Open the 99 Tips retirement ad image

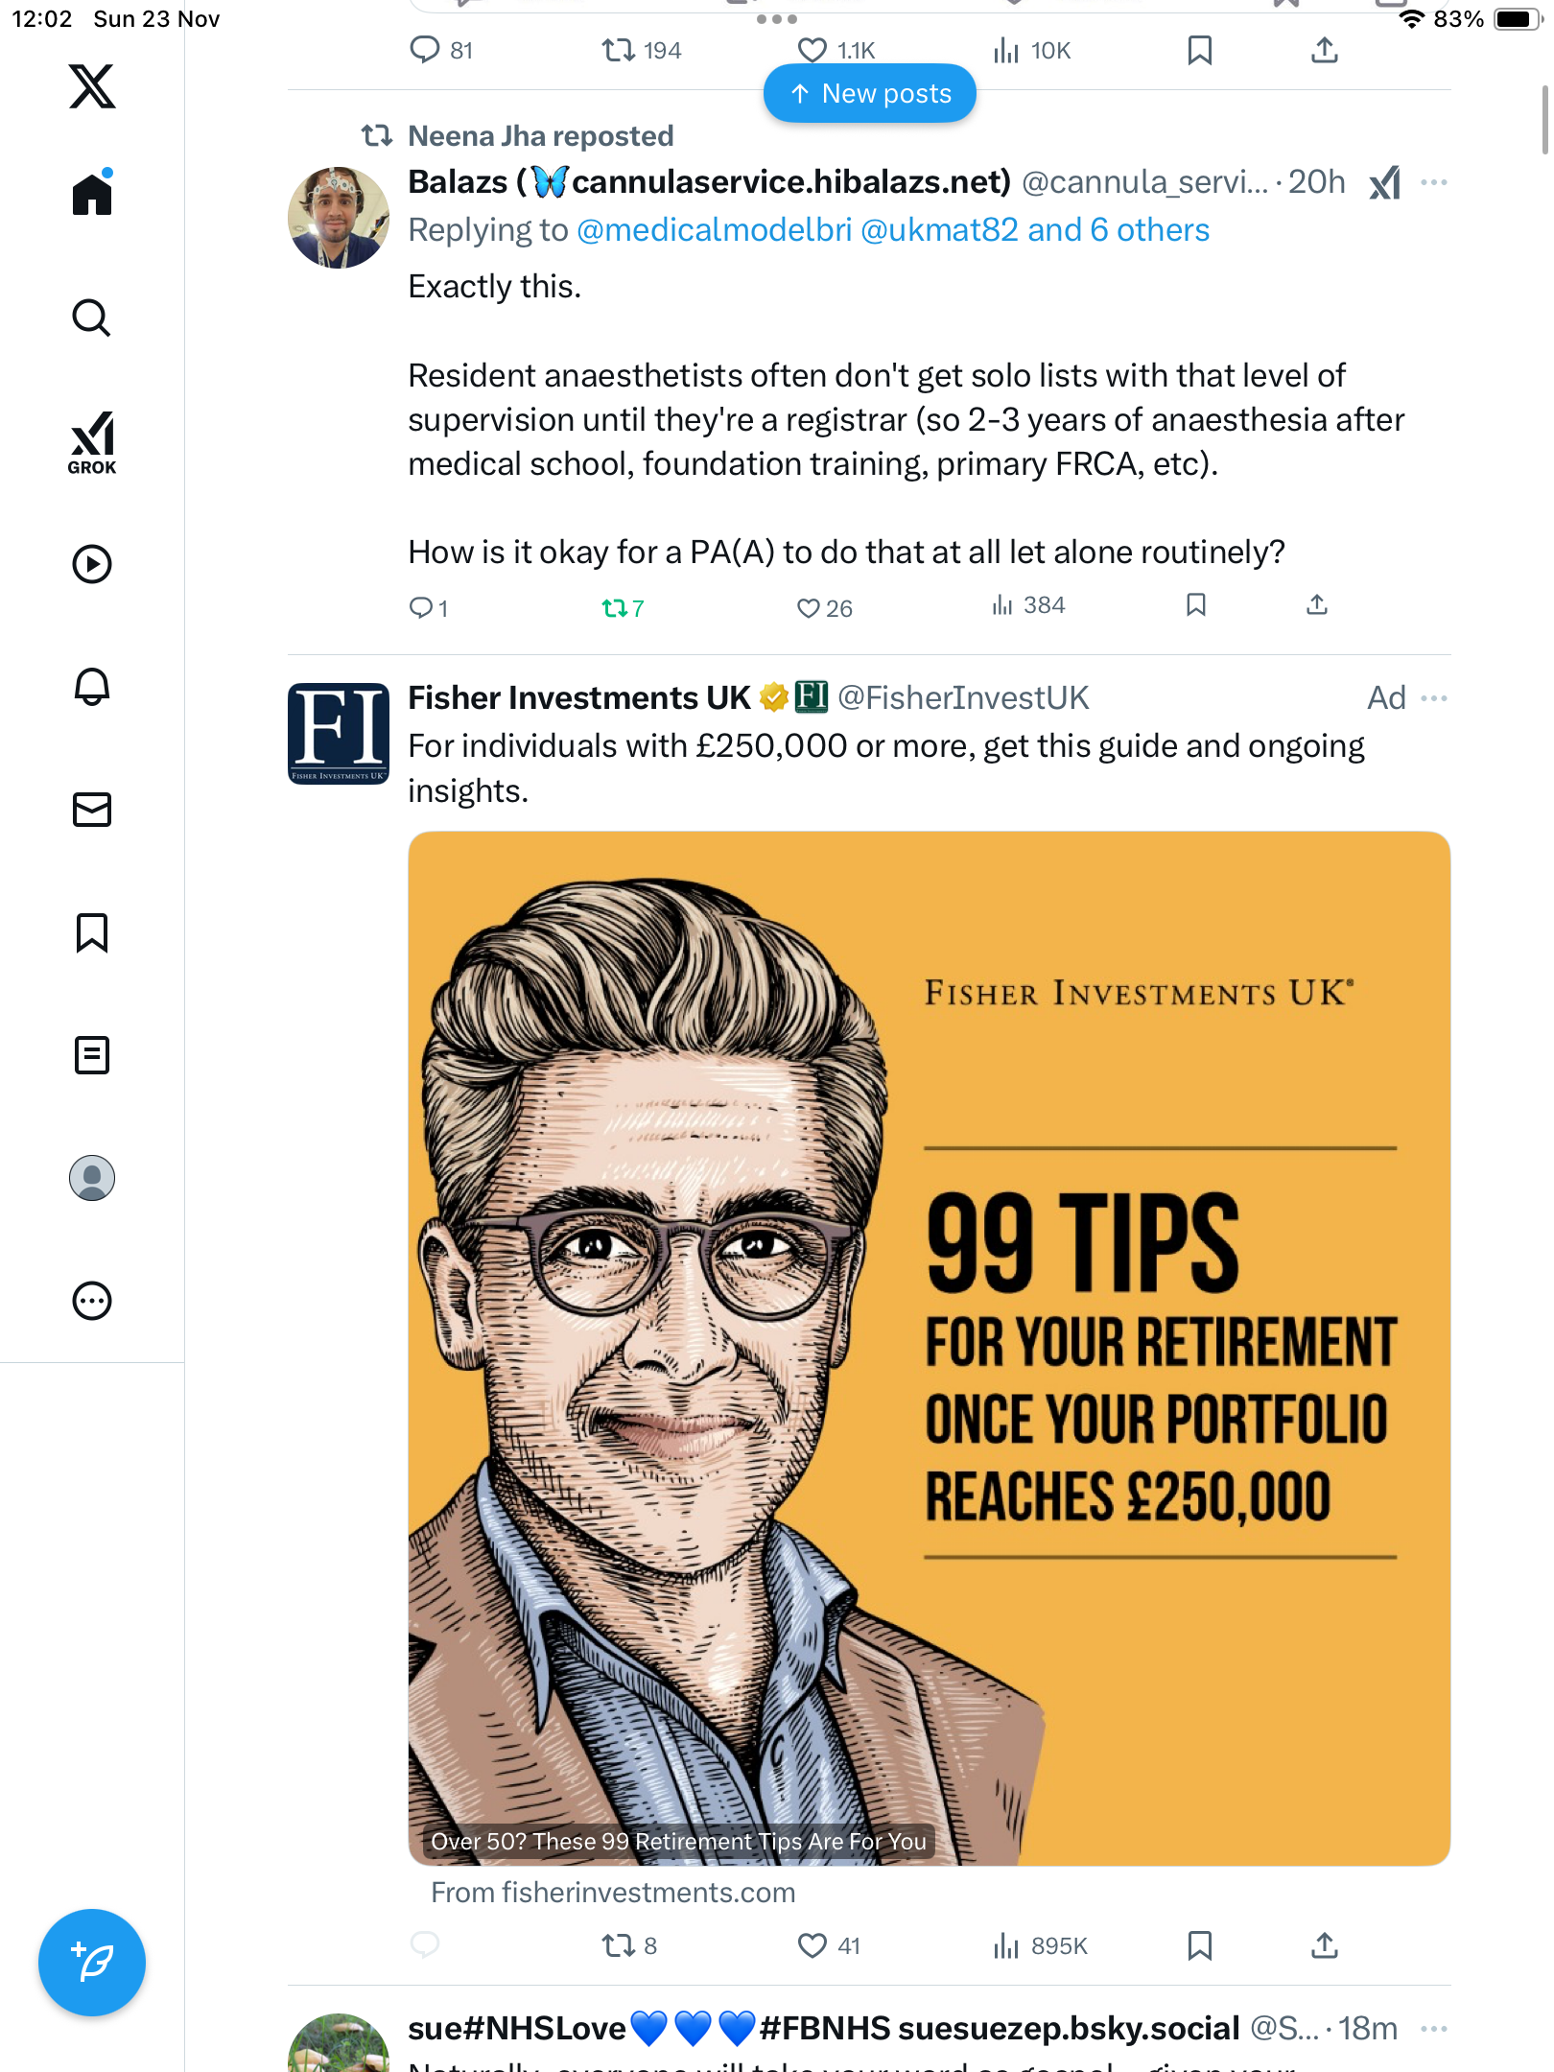tap(929, 1348)
